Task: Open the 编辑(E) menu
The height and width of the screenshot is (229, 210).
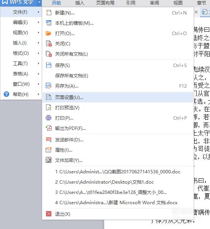Action: coord(21,22)
